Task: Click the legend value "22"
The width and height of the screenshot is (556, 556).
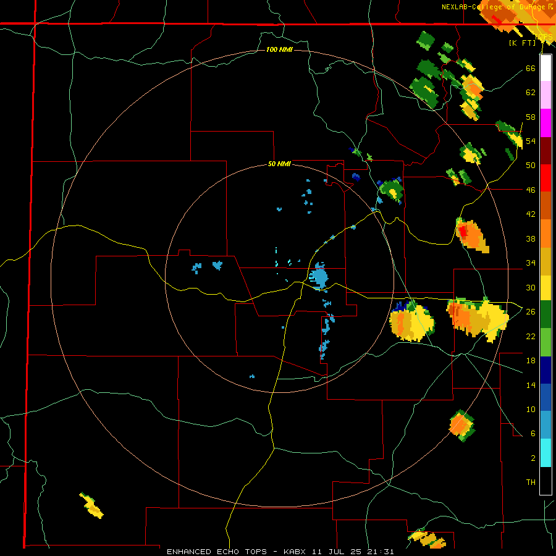Action: tap(531, 336)
